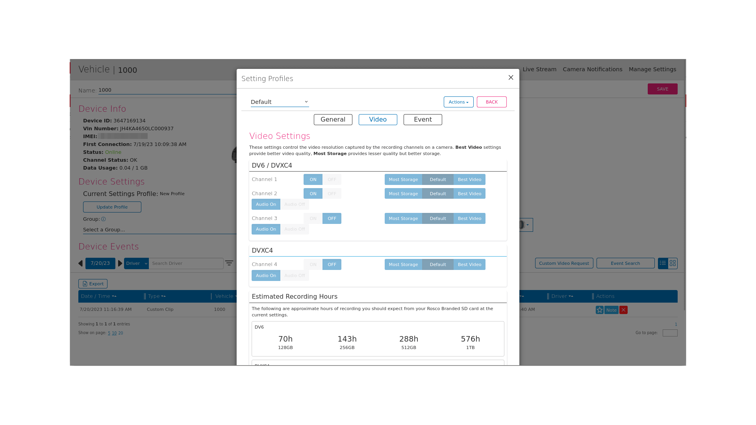Open the filter lines icon next to Search Driver

229,263
